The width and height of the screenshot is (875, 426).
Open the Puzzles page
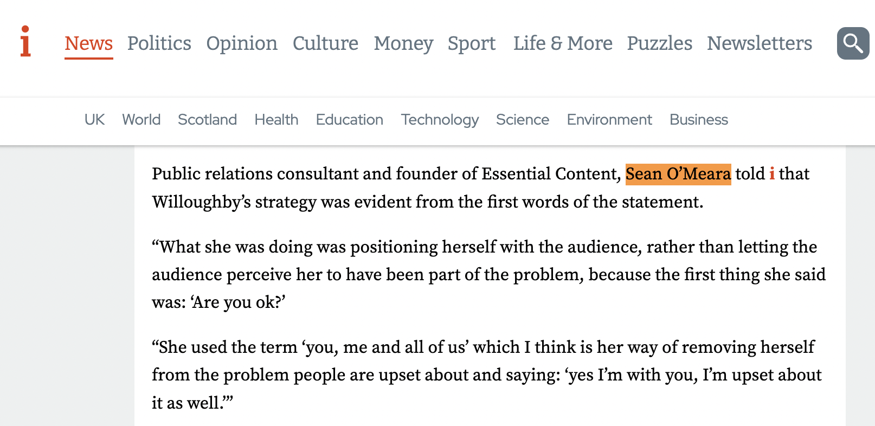click(660, 43)
